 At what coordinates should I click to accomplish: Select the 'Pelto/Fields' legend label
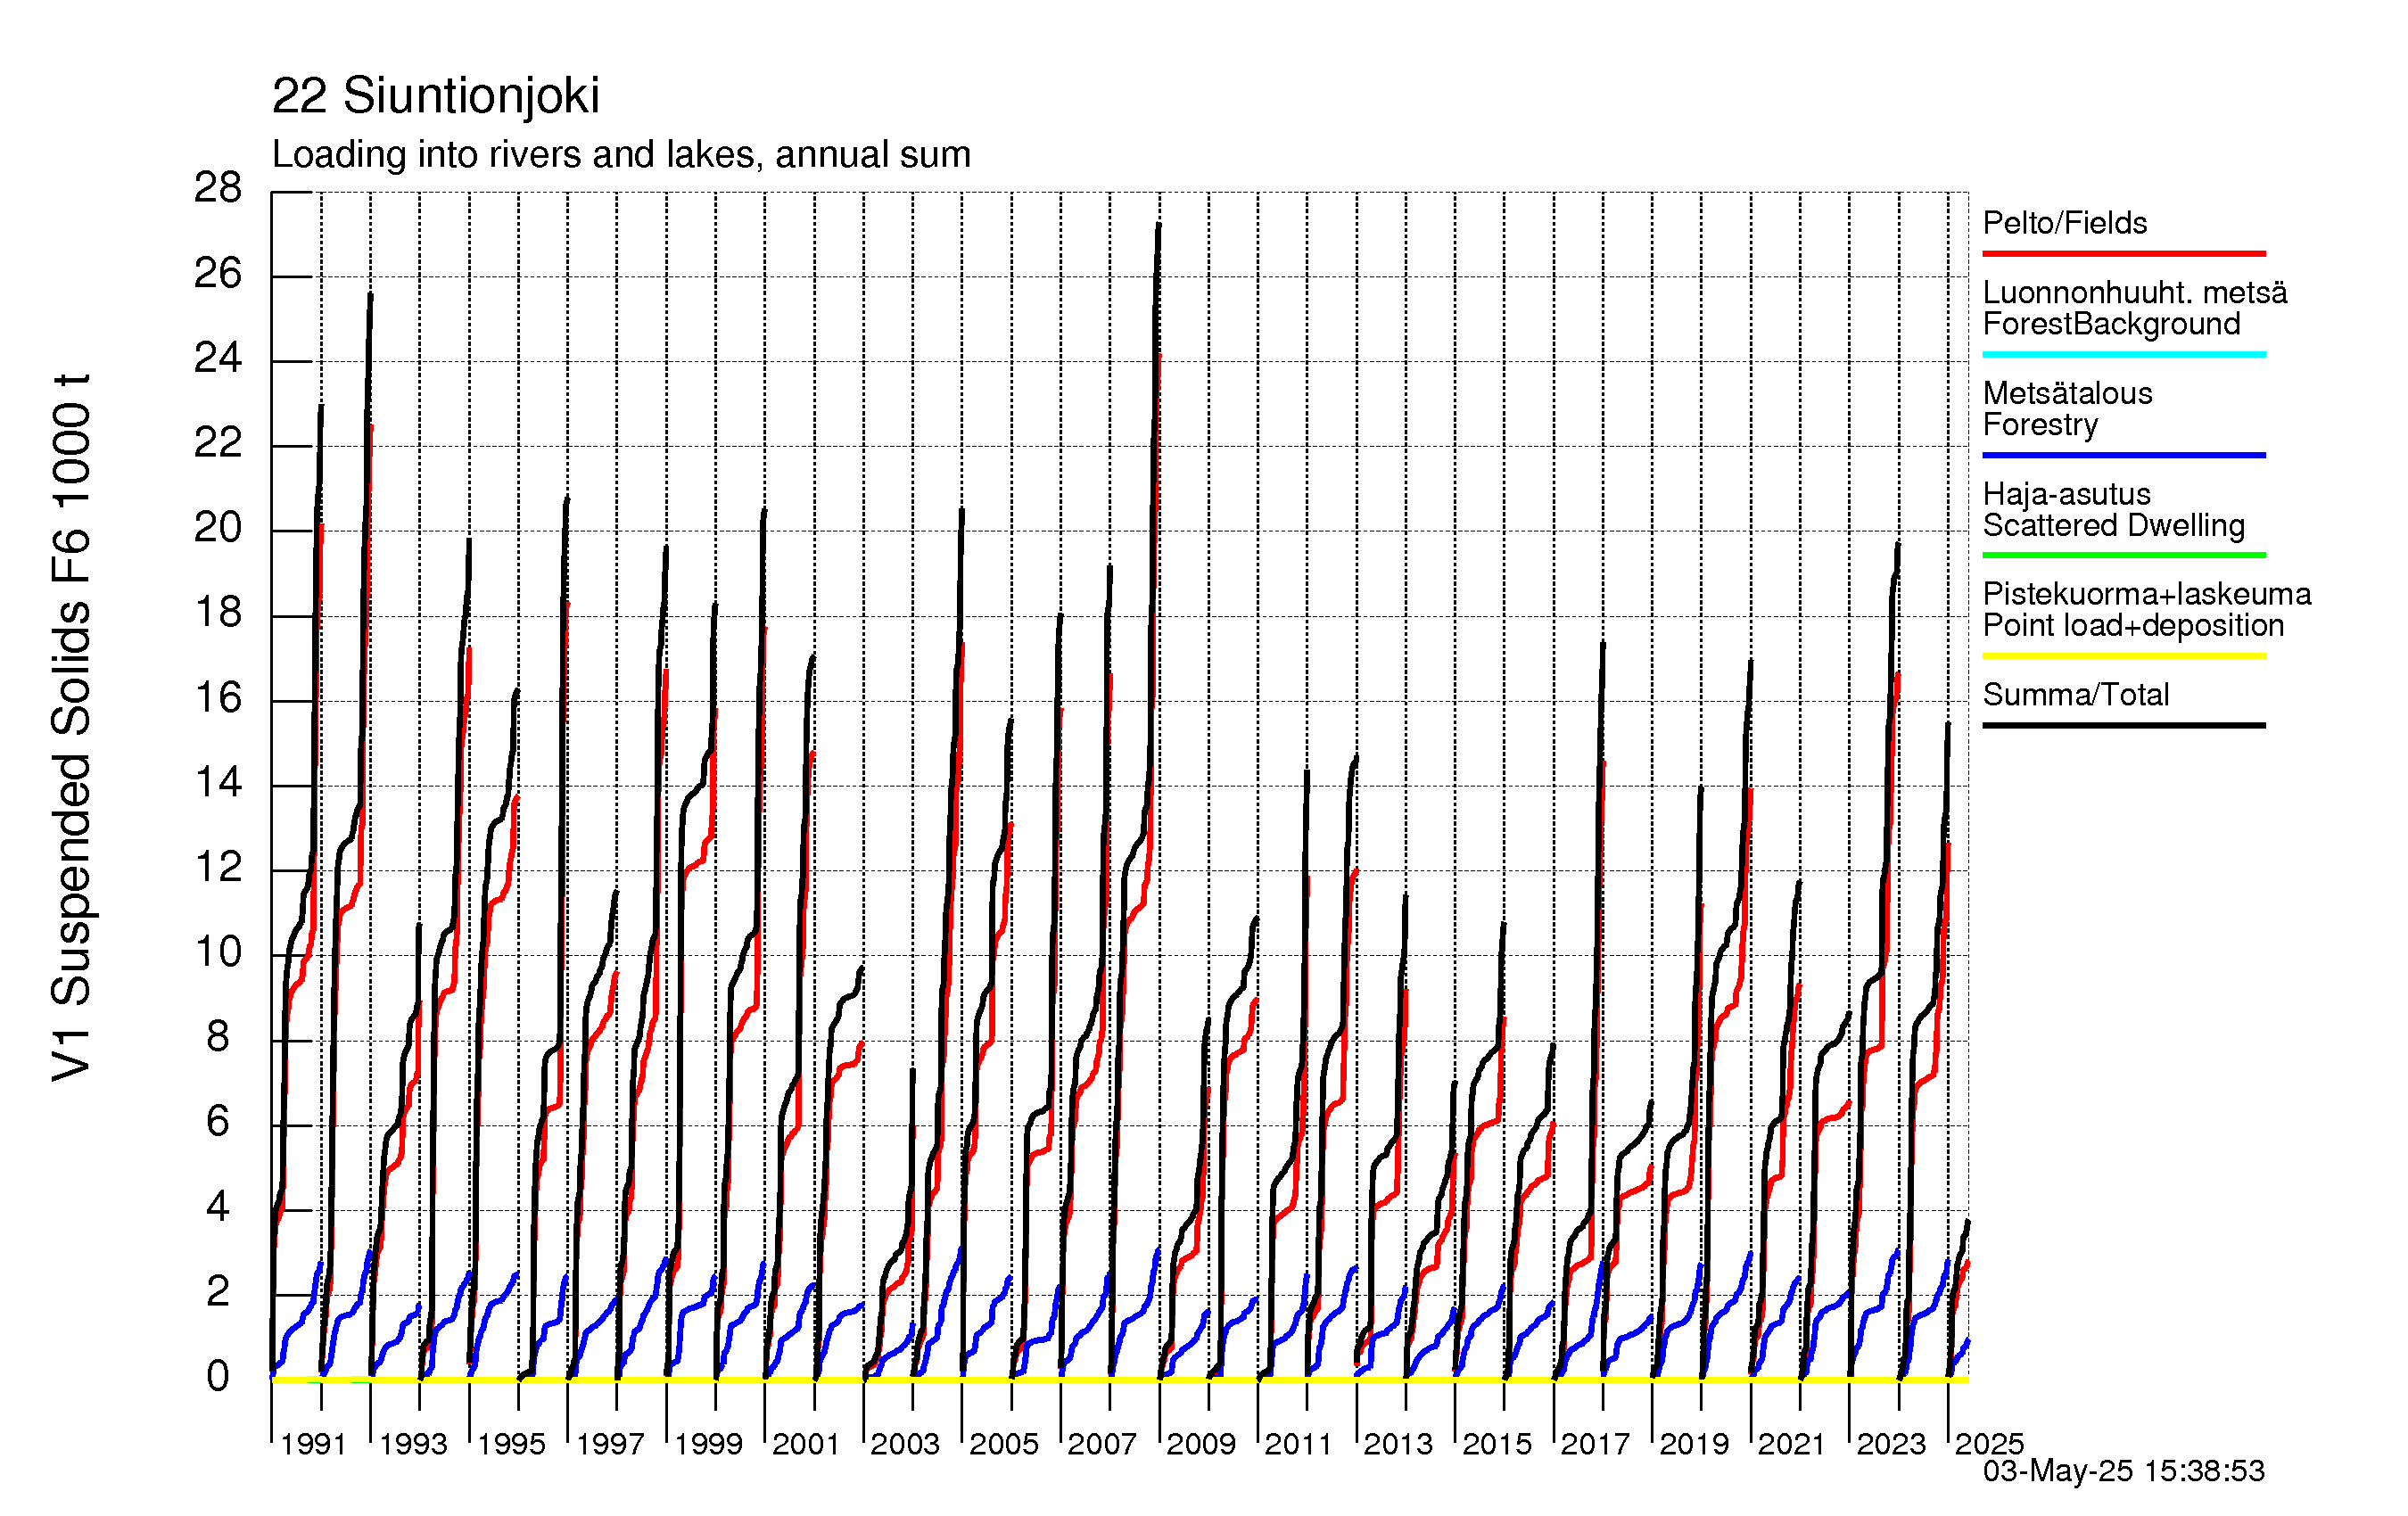(x=2065, y=223)
